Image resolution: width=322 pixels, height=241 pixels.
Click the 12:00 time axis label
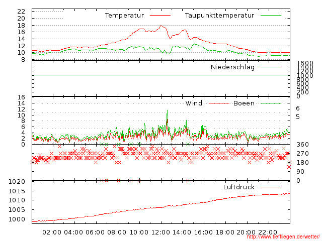pos(160,232)
